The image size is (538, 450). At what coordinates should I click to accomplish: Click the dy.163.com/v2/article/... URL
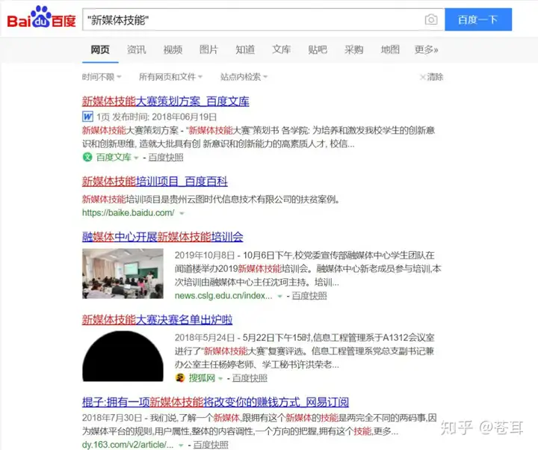[128, 445]
